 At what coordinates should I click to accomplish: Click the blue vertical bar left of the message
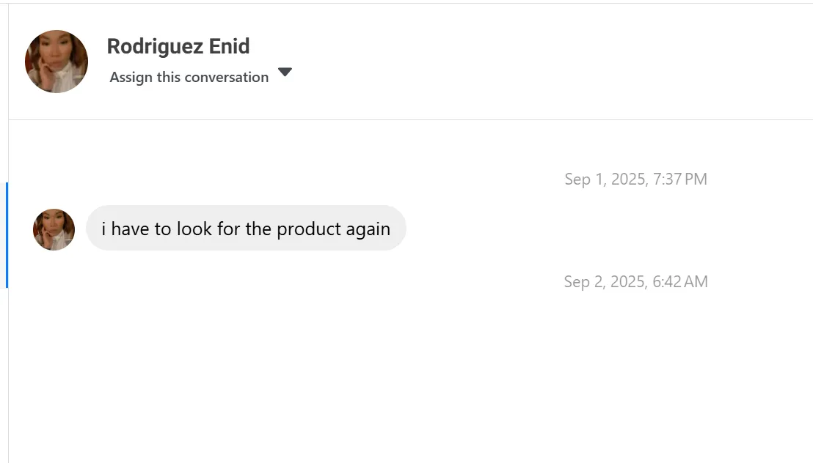(x=7, y=234)
